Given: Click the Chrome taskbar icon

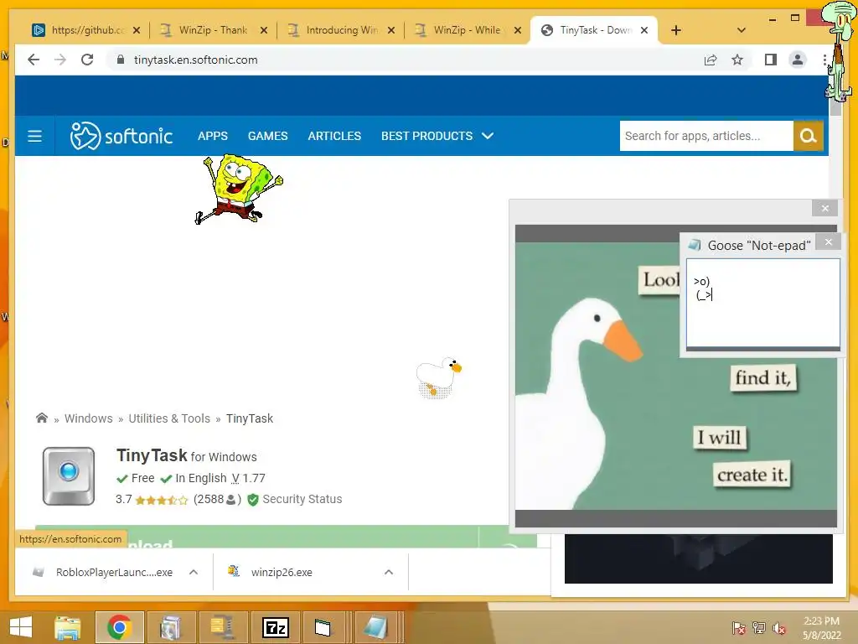Looking at the screenshot, I should (119, 627).
